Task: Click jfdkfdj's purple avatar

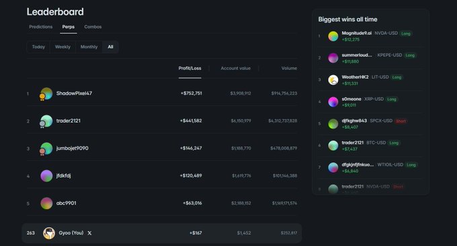Action: pos(46,176)
